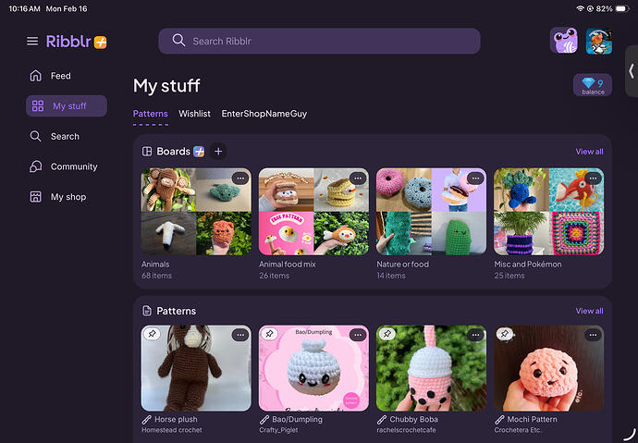
Task: Toggle pin on the Horse plush pattern
Action: pos(152,334)
